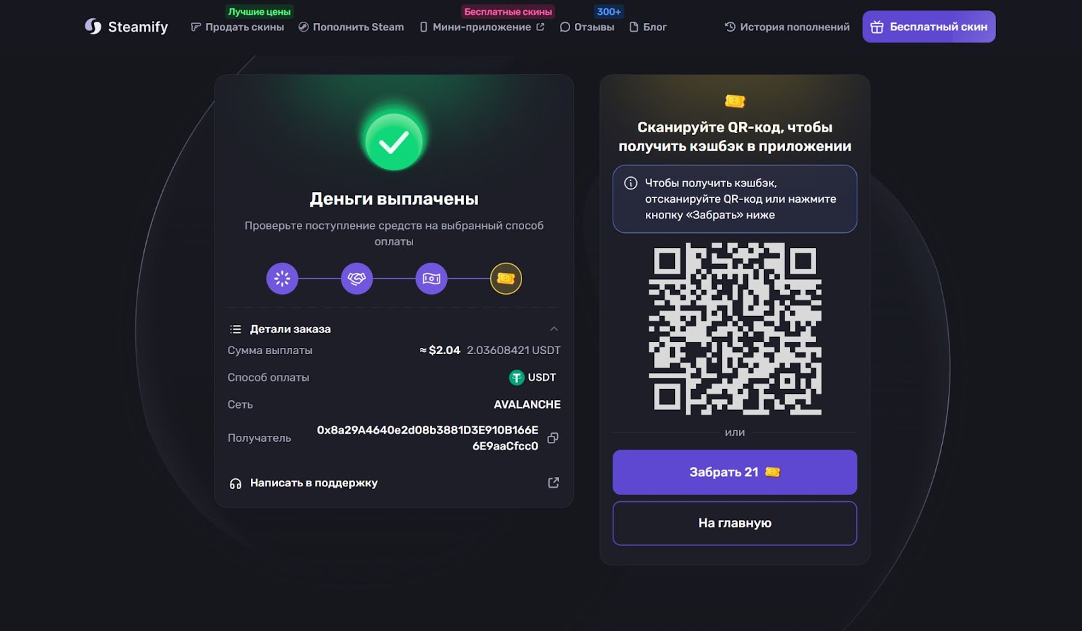1082x631 pixels.
Task: Go to the Отзывы page
Action: point(587,27)
